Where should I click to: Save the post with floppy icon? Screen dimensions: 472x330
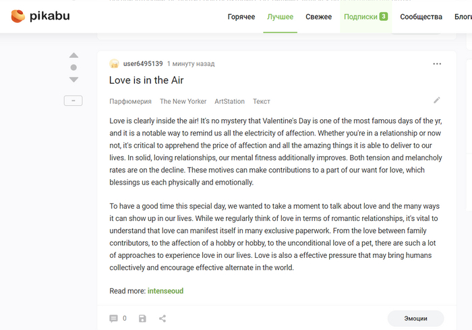142,319
